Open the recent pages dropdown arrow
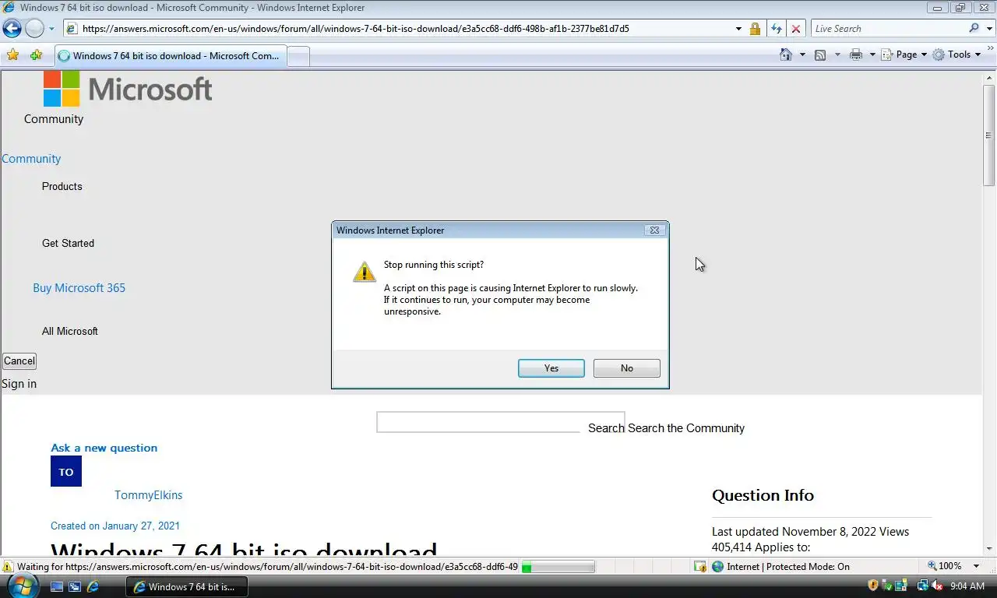Image resolution: width=997 pixels, height=598 pixels. [51, 29]
